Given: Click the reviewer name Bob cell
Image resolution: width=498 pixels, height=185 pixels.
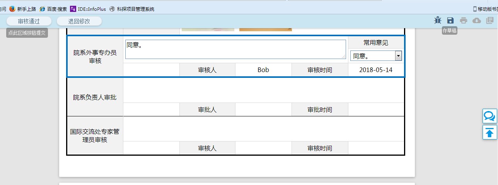Looking at the screenshot, I should (263, 70).
